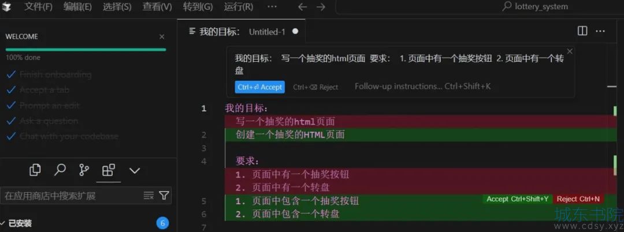Click the lottery_system search box

point(480,7)
